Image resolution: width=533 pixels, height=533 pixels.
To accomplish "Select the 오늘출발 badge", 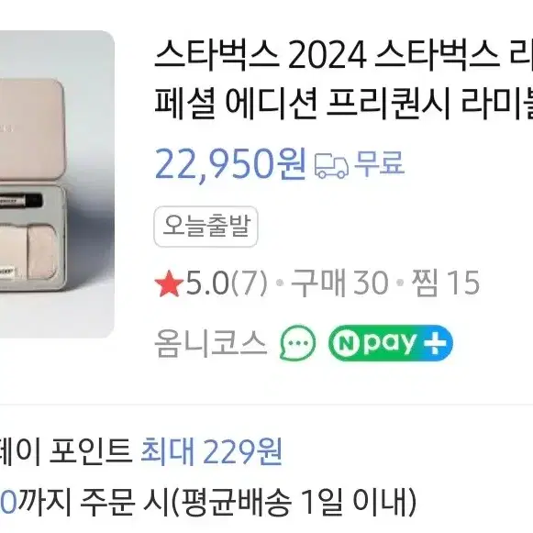I will pyautogui.click(x=206, y=227).
